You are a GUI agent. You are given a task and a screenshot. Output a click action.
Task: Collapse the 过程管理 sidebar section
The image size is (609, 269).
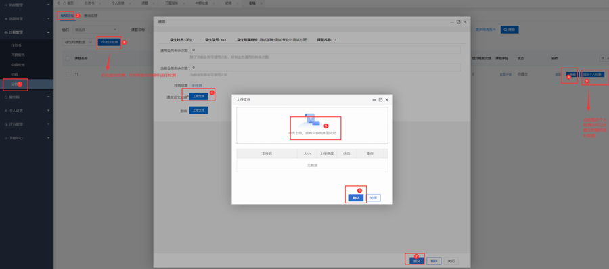point(27,32)
